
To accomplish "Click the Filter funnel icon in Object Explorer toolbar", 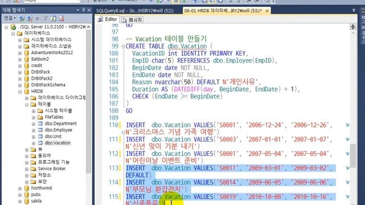I will pyautogui.click(x=46, y=18).
